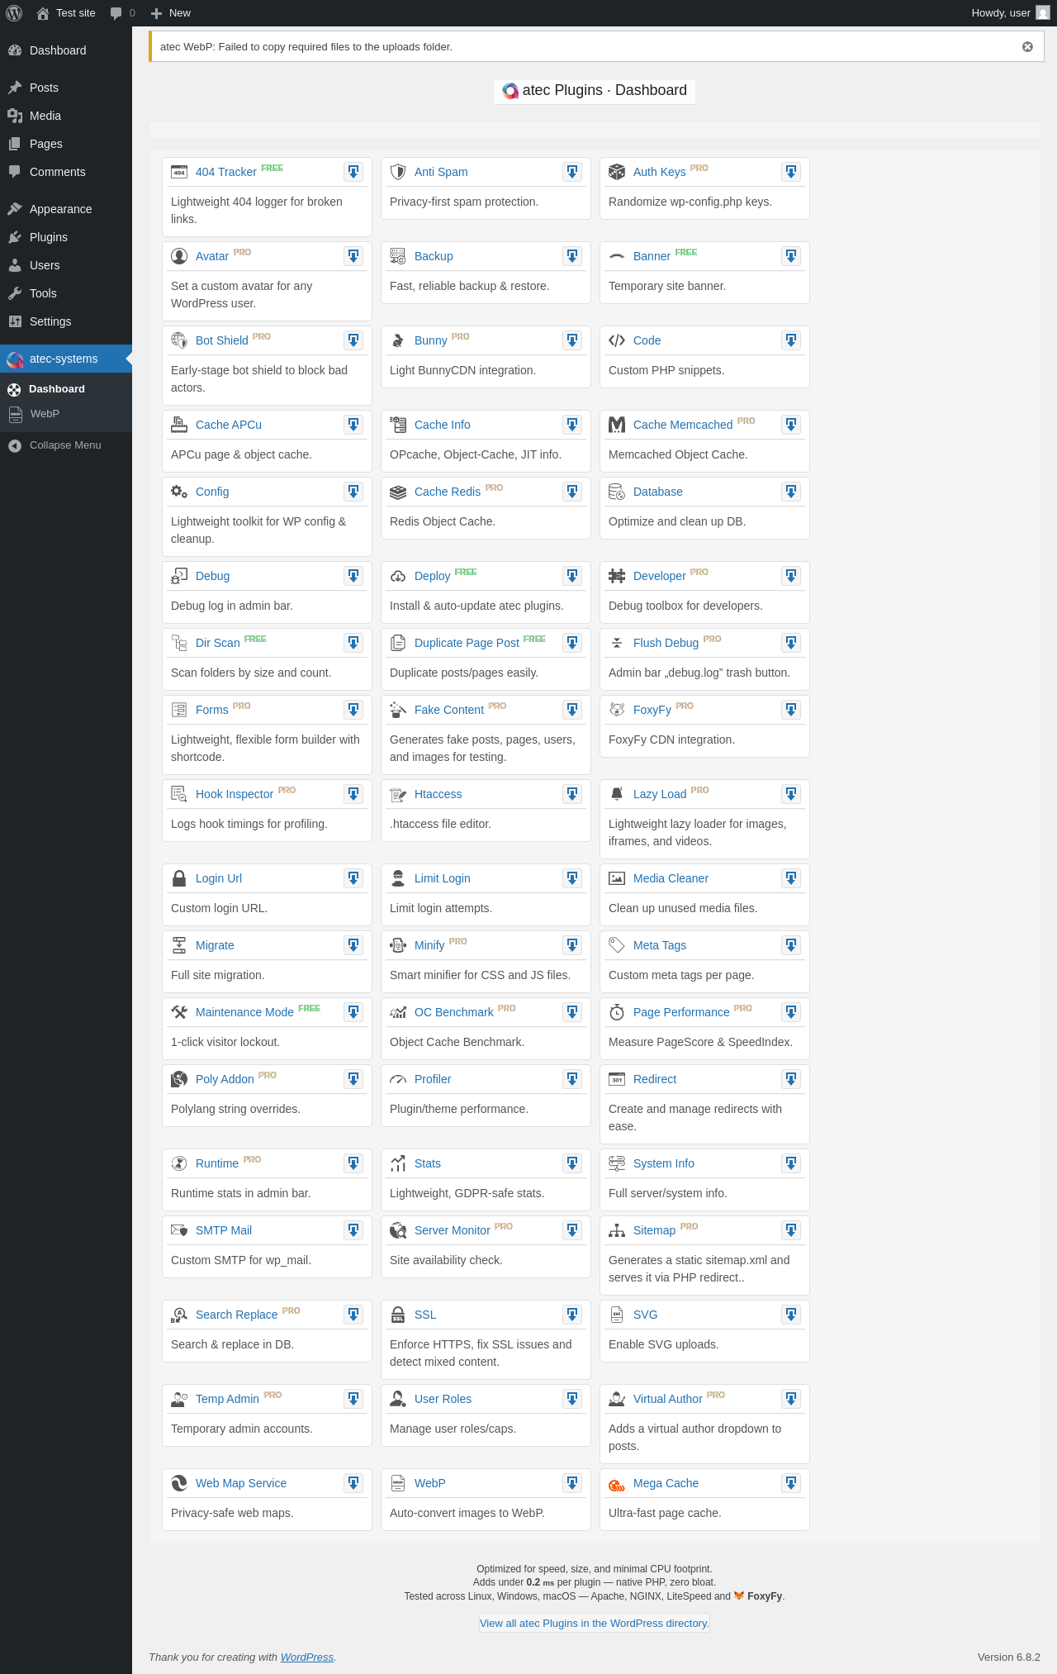The image size is (1057, 1674).
Task: Click the install icon for Minify
Action: [572, 945]
